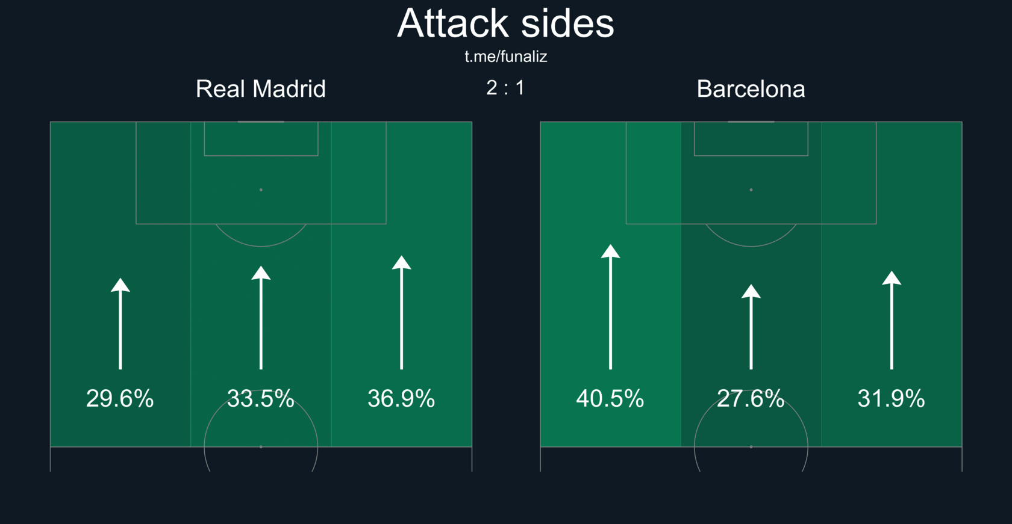
Task: Click Barcelona pitch penalty spot
Action: pyautogui.click(x=751, y=190)
